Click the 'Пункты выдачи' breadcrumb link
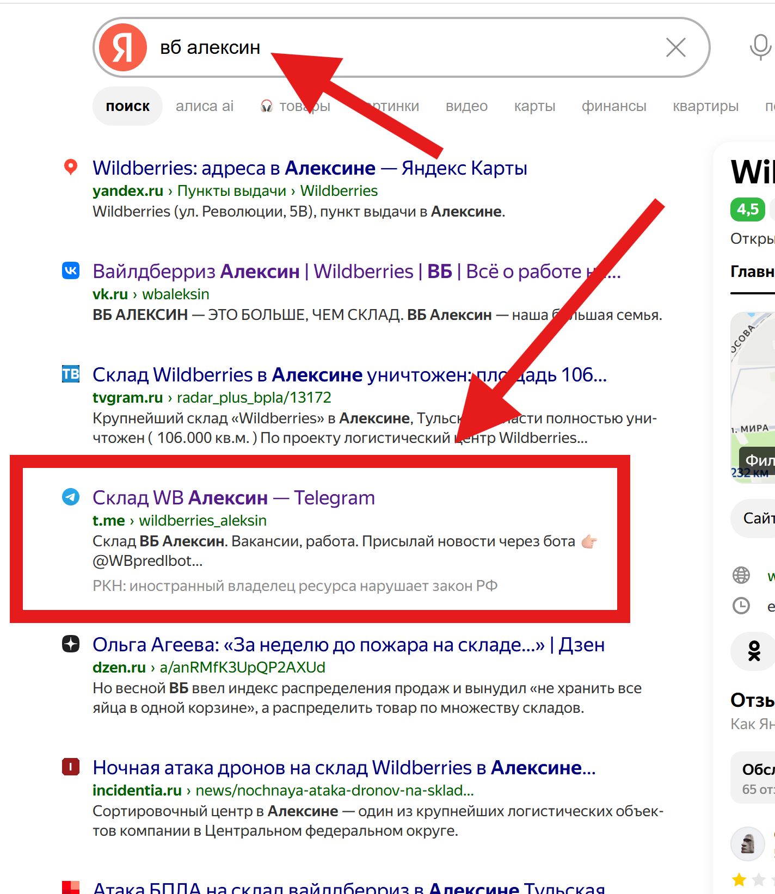Image resolution: width=775 pixels, height=894 pixels. 232,191
